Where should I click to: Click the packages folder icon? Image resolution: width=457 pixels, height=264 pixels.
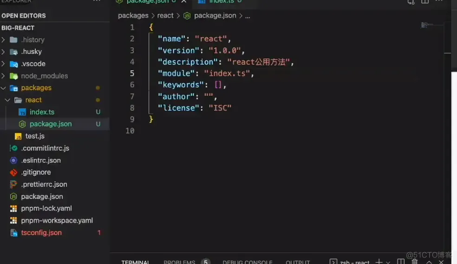pos(13,88)
